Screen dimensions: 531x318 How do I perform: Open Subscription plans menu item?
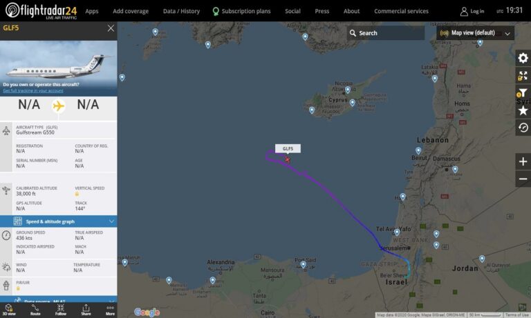[x=241, y=11]
